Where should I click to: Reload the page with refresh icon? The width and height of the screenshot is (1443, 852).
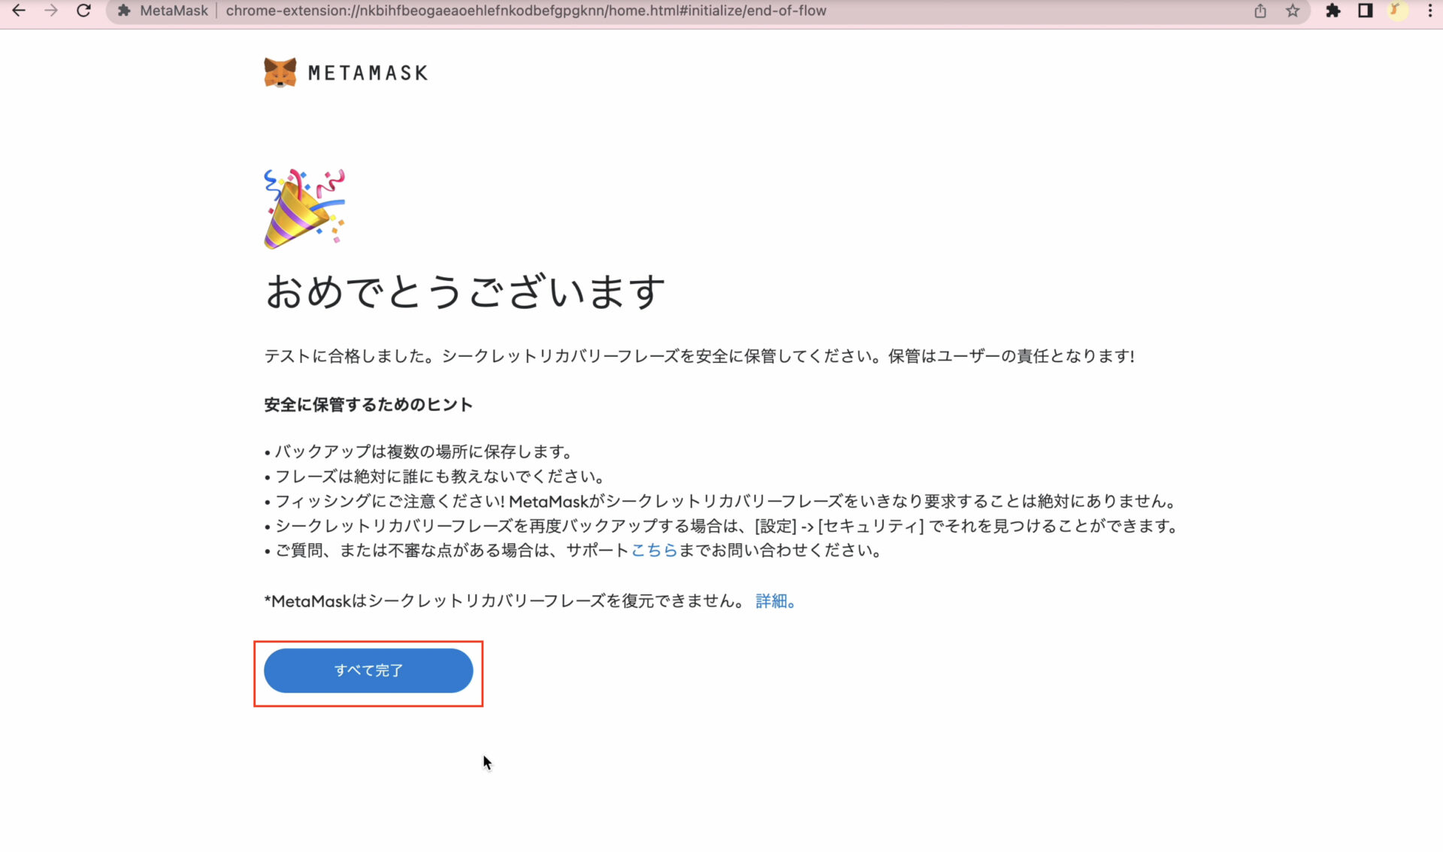point(83,11)
